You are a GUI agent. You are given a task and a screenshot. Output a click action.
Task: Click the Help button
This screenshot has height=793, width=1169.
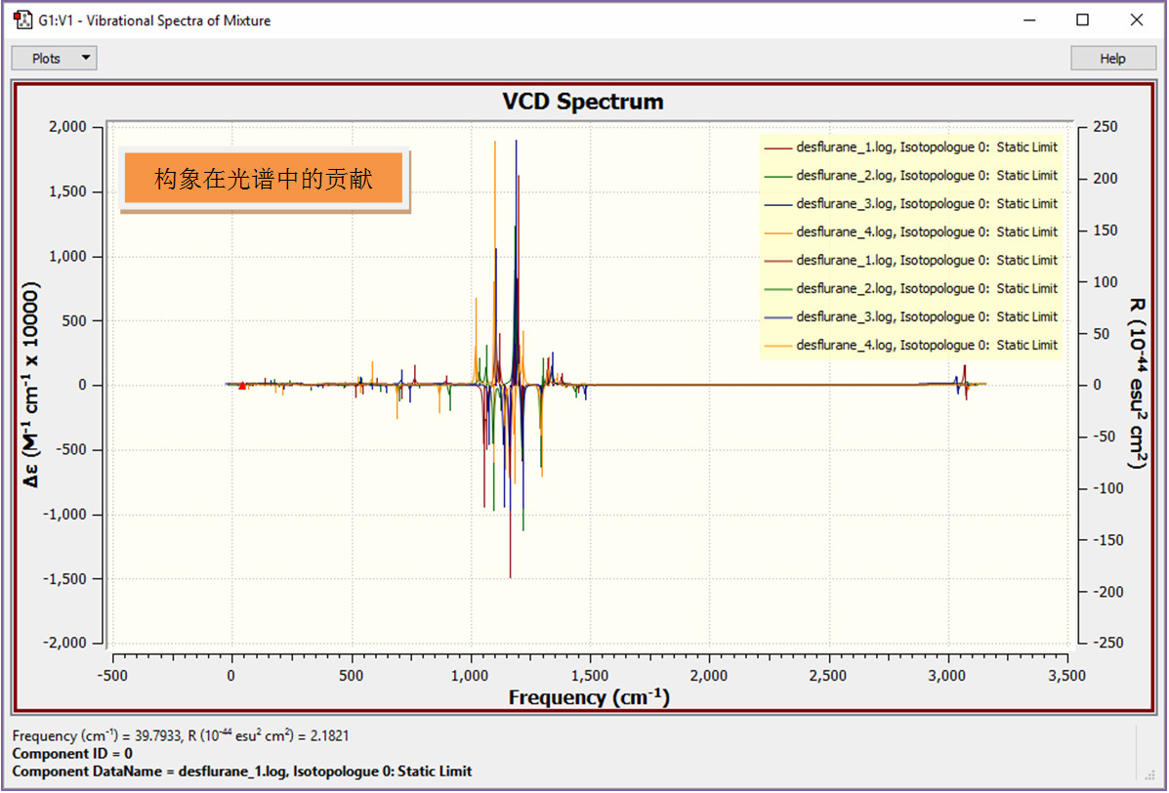pos(1112,59)
